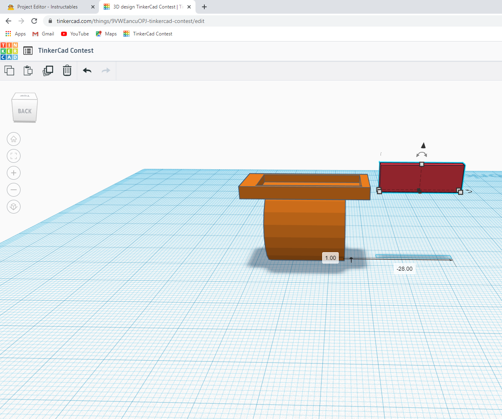Click the 1.00 dimension value of the red box
This screenshot has height=419, width=502.
(330, 258)
